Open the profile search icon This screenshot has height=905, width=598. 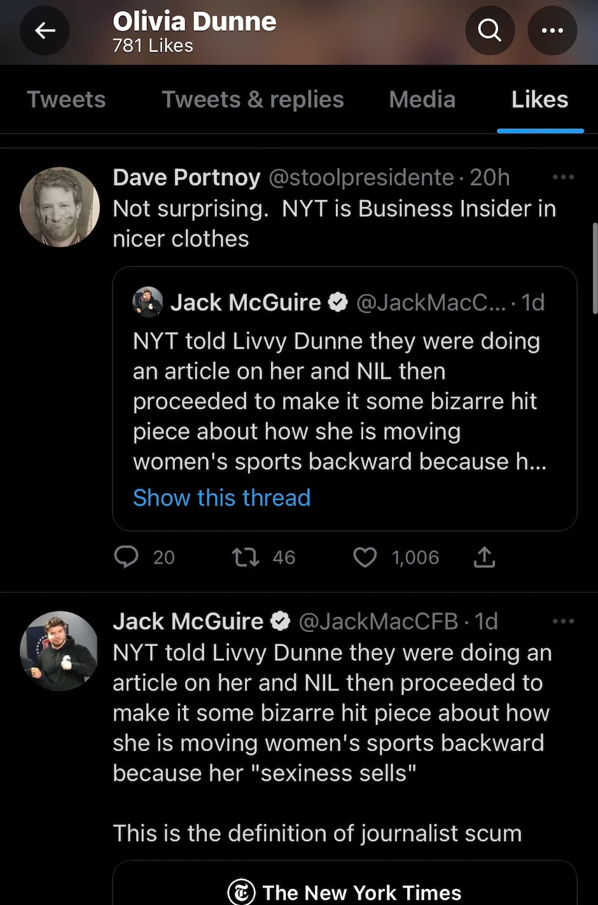pos(489,30)
